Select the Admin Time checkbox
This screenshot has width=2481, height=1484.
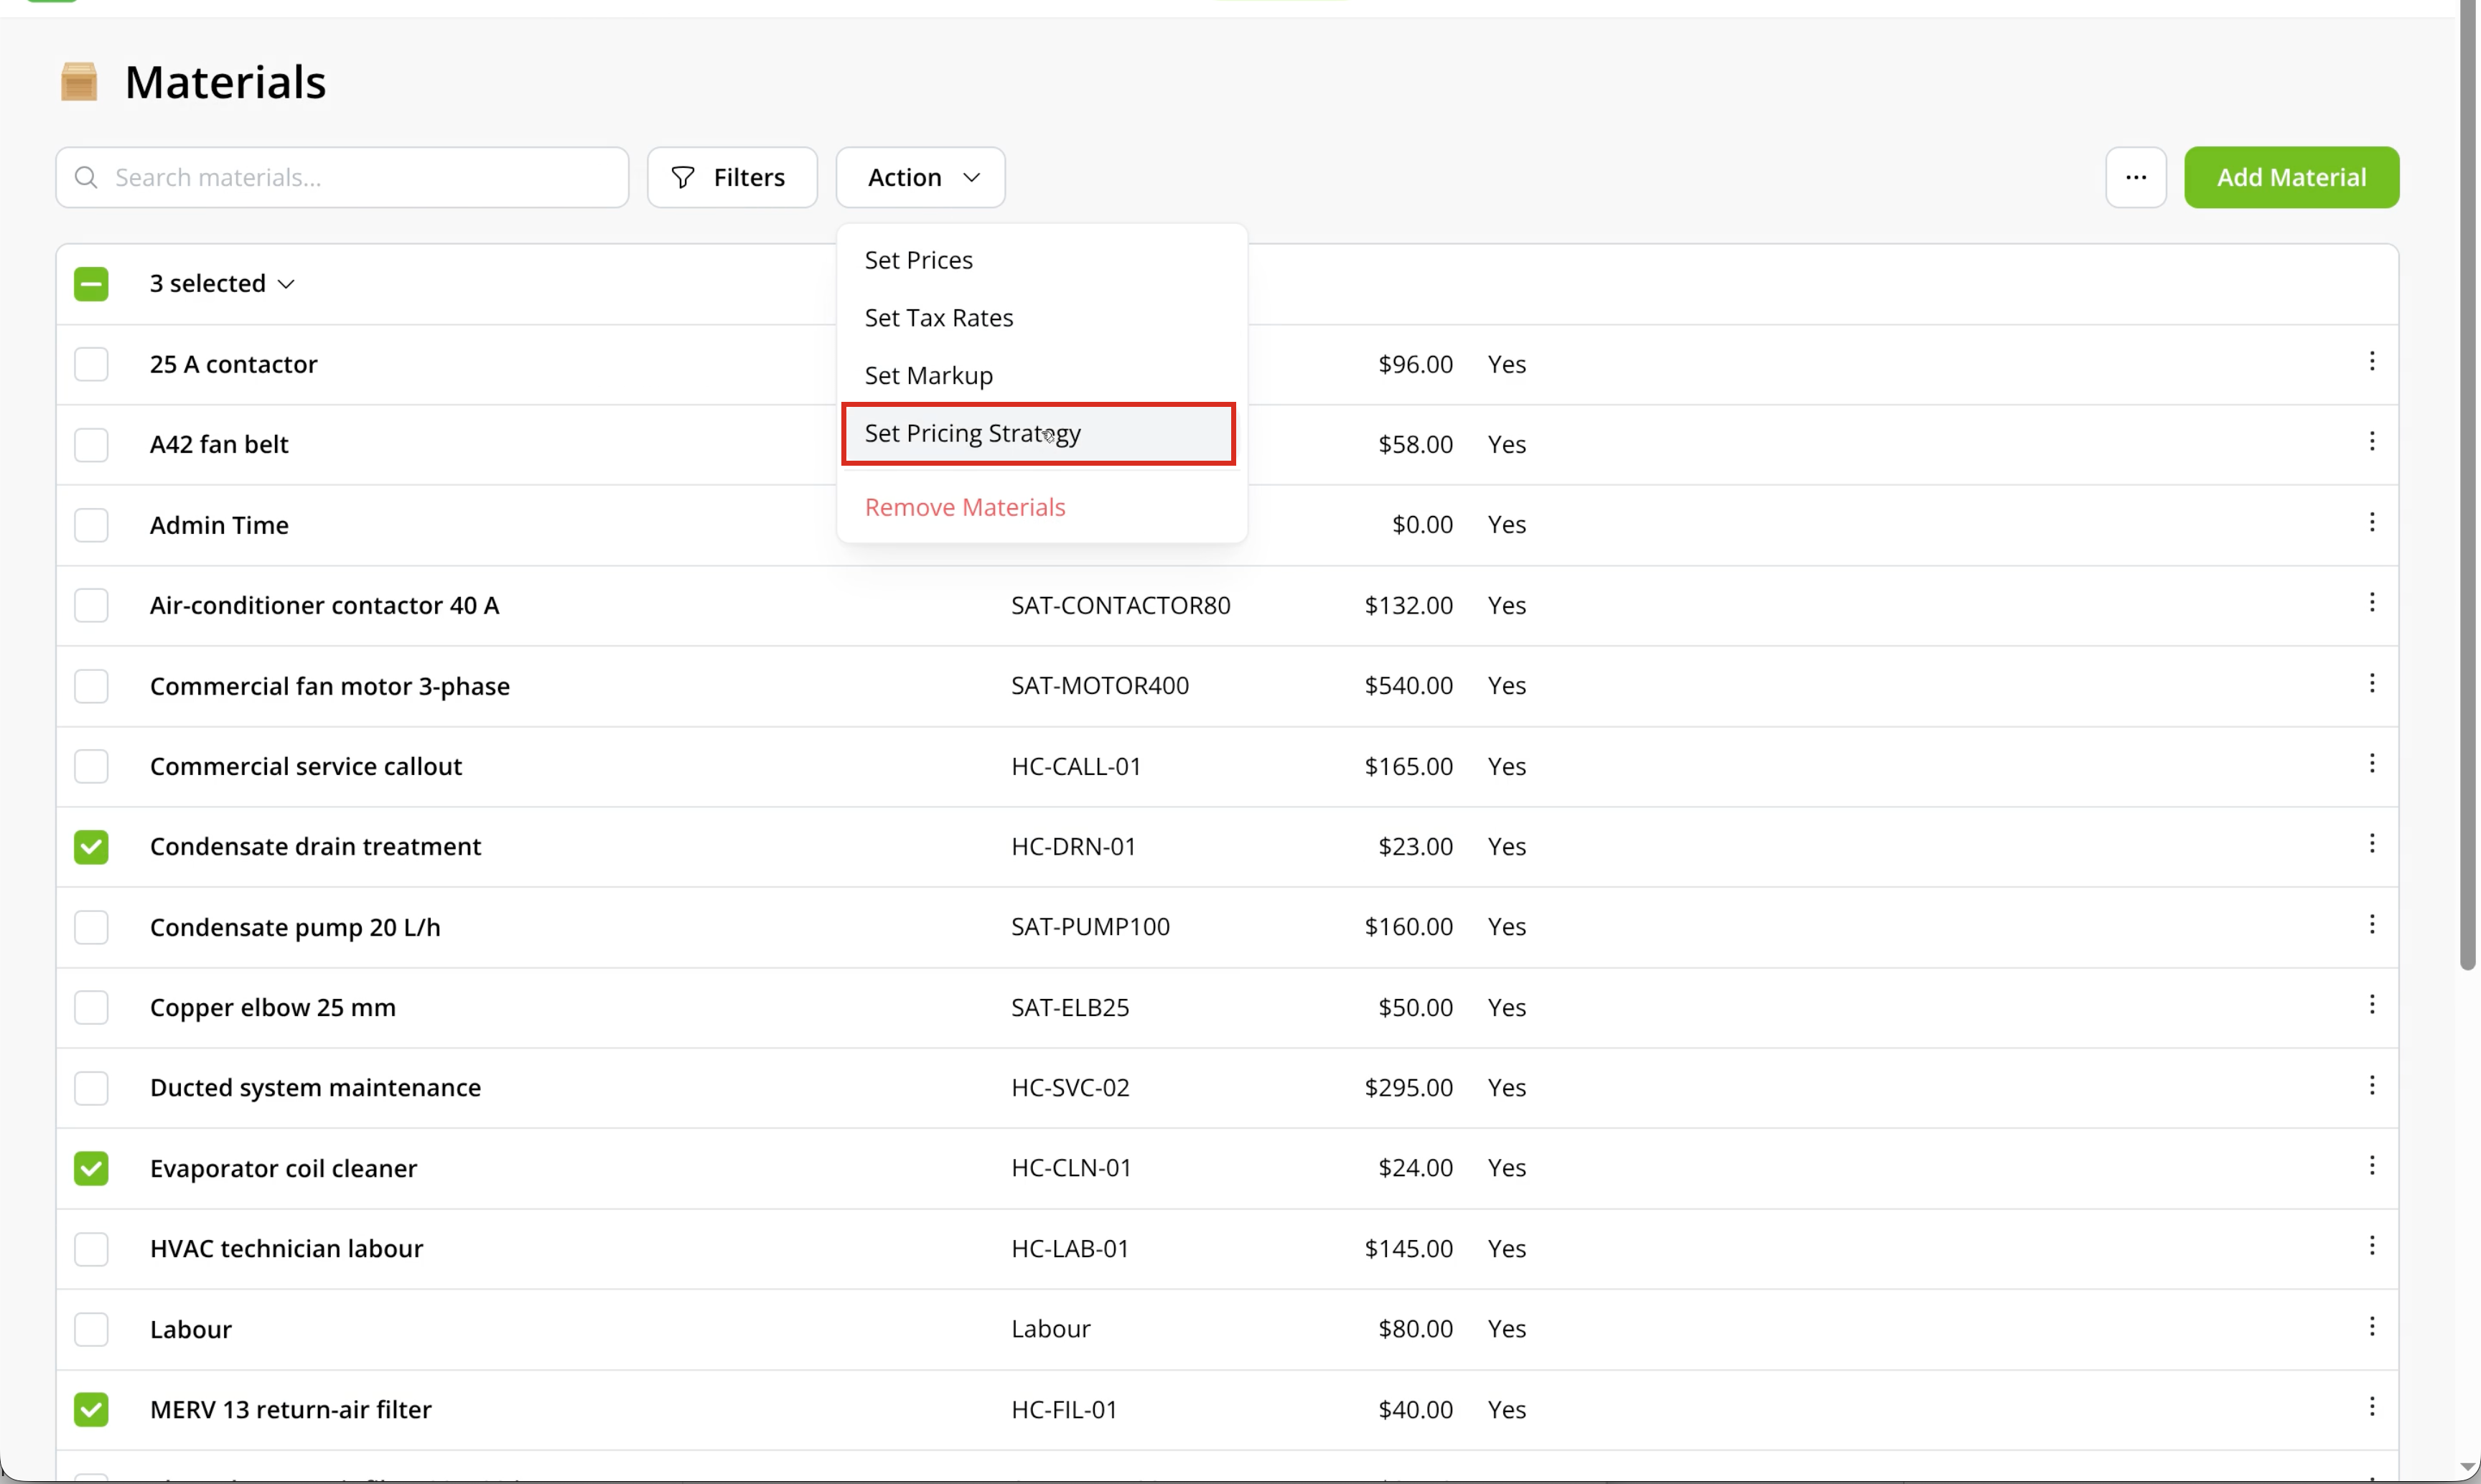91,525
